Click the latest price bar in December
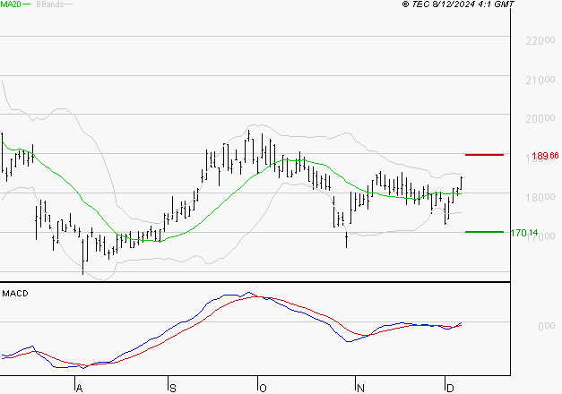Image resolution: width=562 pixels, height=394 pixels. [462, 183]
